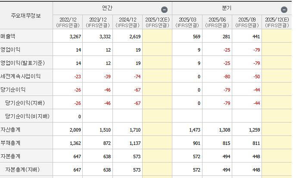
Task: Click the 3,332 revenue value for 2023/12
Action: (x=105, y=37)
